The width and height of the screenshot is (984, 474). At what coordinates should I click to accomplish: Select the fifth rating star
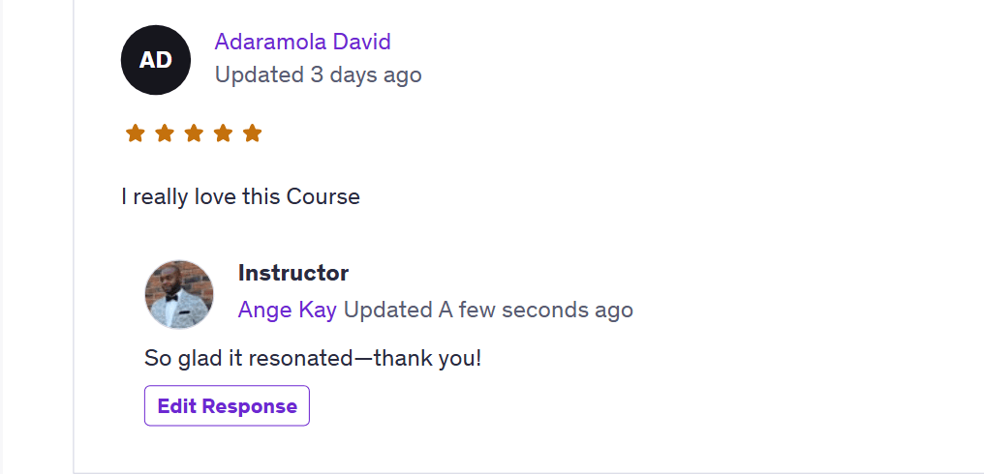point(253,133)
